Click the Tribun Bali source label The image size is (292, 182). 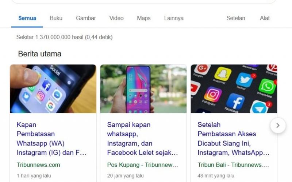point(233,165)
